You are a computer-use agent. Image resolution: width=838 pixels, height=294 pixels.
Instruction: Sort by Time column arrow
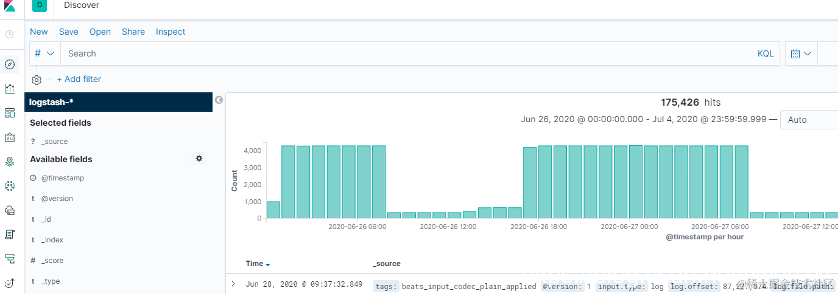click(x=268, y=265)
